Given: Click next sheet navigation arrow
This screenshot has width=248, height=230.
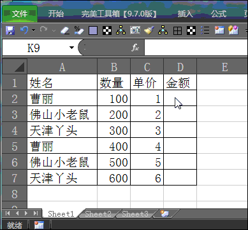Looking at the screenshot, I should point(26,213).
